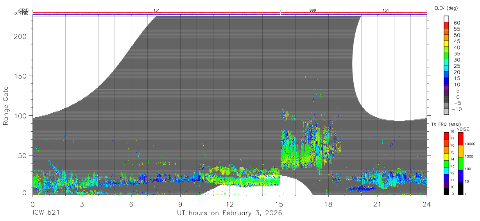Click the 'NOISE' colorbar title

[462, 129]
